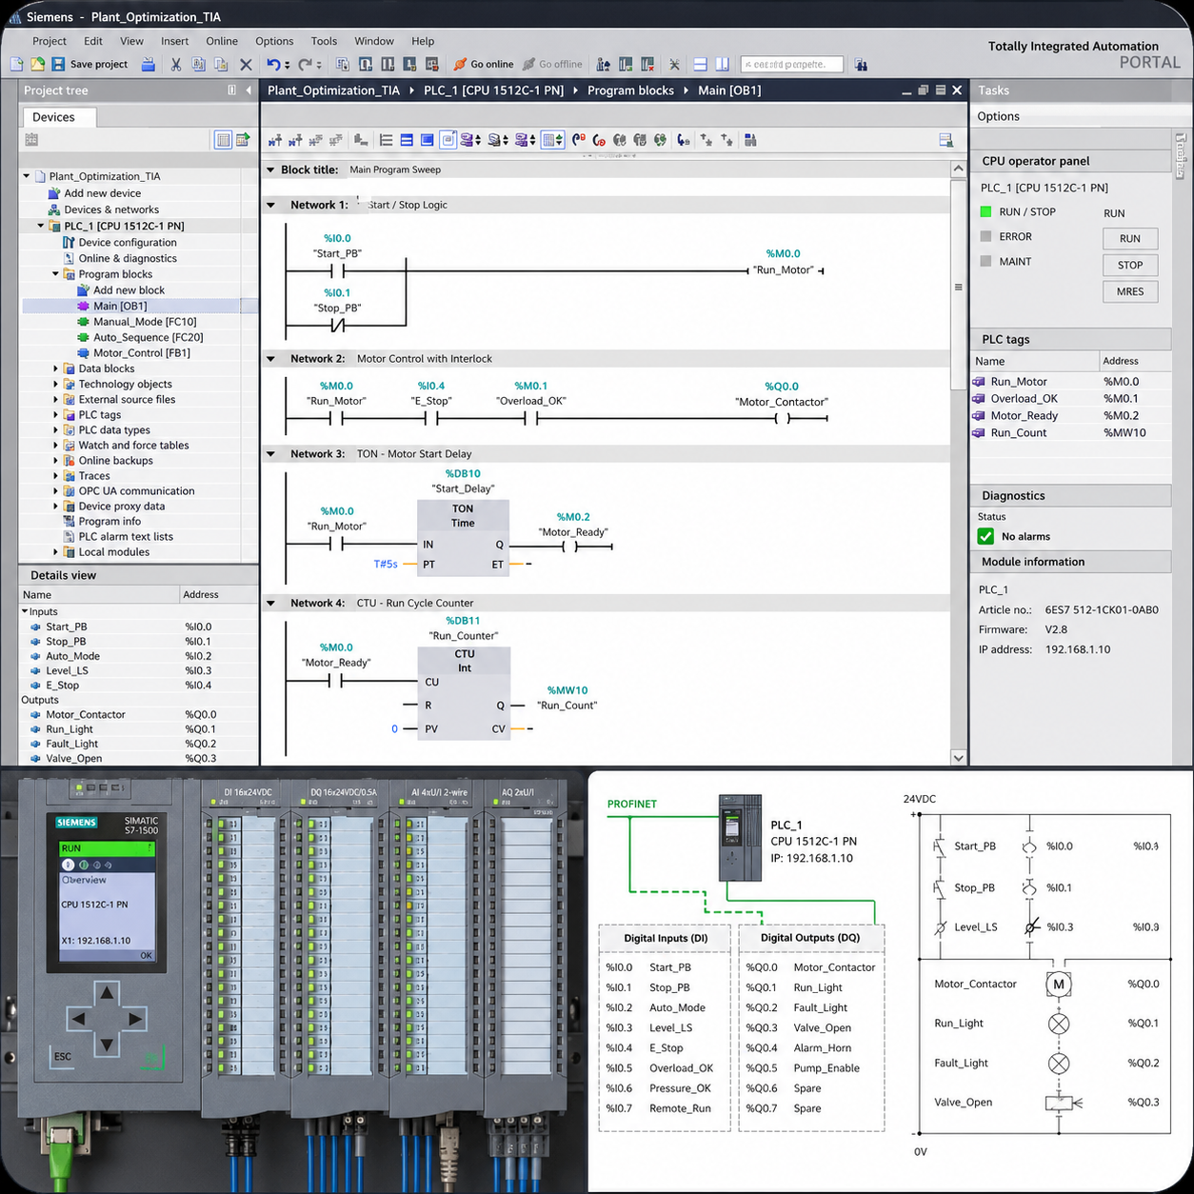The height and width of the screenshot is (1194, 1194).
Task: Click the STOP button in CPU operator panel
Action: (x=1130, y=265)
